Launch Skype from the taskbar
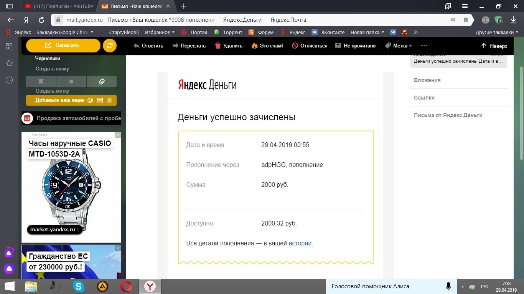The height and width of the screenshot is (294, 524). [x=79, y=286]
